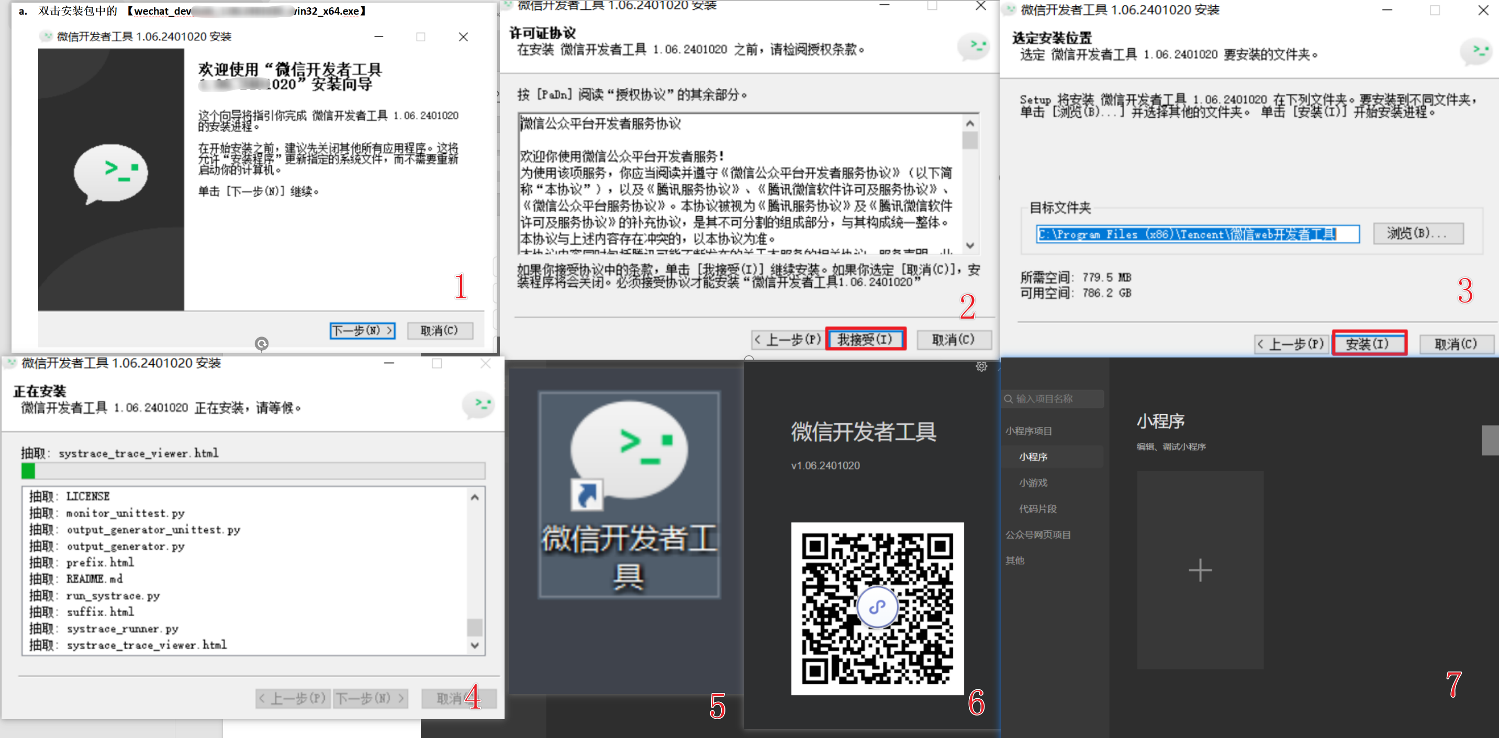Image resolution: width=1499 pixels, height=738 pixels.
Task: Click the 编辑、调试小程序 subtitle text
Action: [x=1171, y=446]
